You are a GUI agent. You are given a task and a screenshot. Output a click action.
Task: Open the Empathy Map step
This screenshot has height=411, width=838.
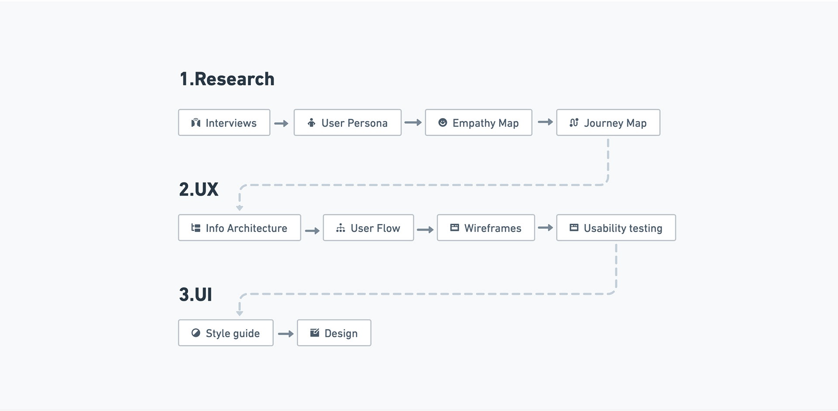click(485, 123)
